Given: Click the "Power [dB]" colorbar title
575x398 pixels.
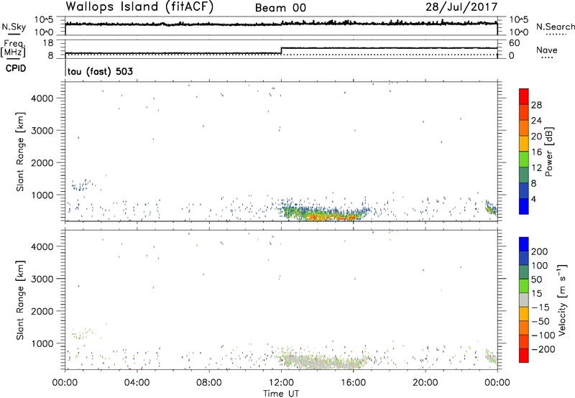Looking at the screenshot, I should pos(549,152).
